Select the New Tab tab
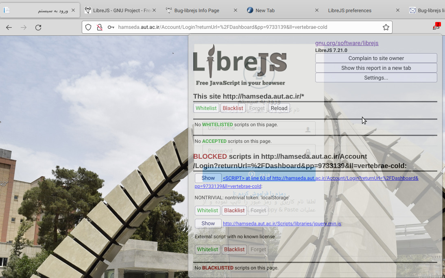This screenshot has height=278, width=445. [283, 10]
